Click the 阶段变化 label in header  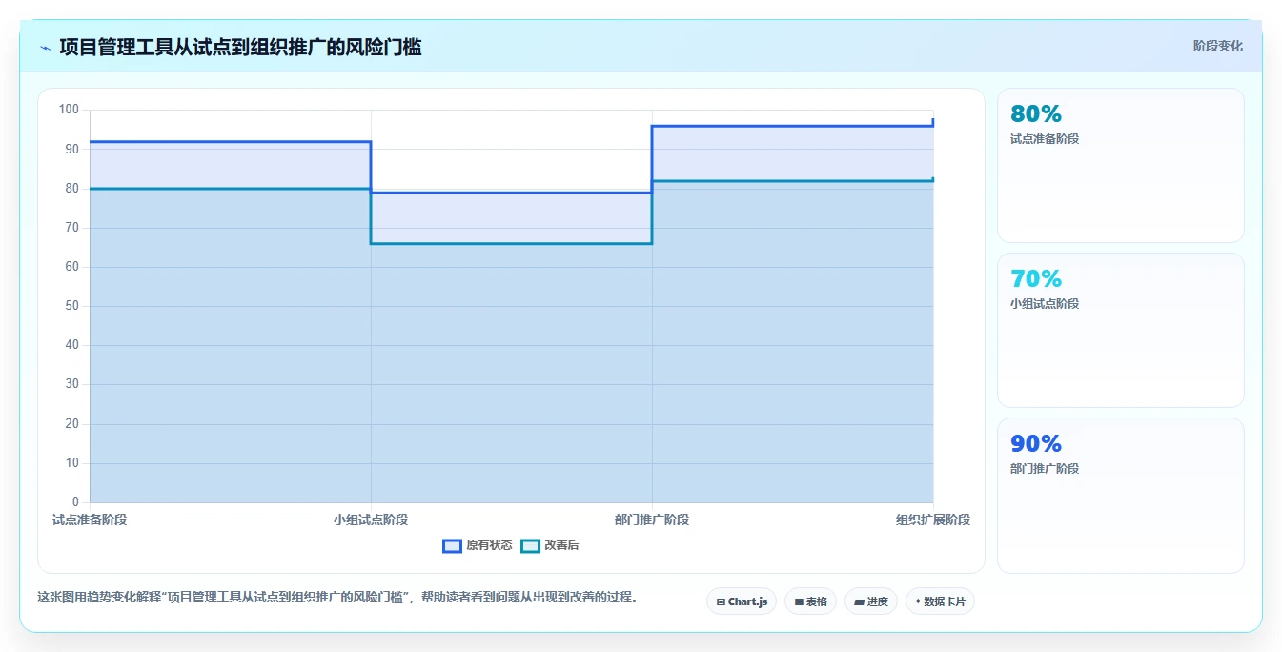pyautogui.click(x=1217, y=46)
